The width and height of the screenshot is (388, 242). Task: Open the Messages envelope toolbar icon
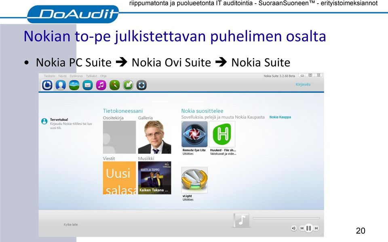(x=87, y=85)
